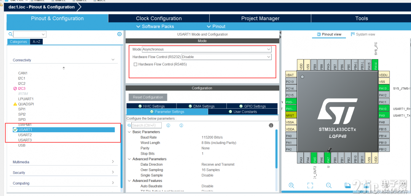411x196 pixels.
Task: Click the PB15 pin on the right edge
Action: coord(384,129)
